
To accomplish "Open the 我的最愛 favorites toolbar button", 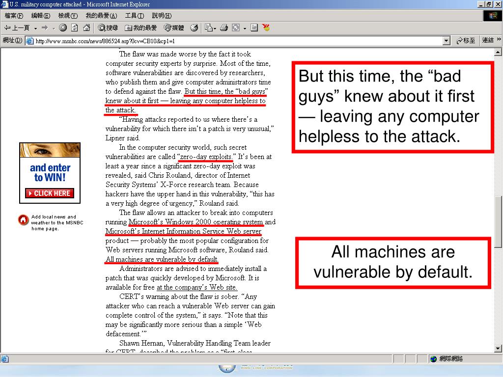I will point(140,28).
